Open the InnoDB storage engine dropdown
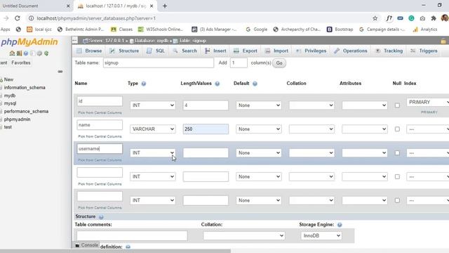449x253 pixels. tap(321, 235)
